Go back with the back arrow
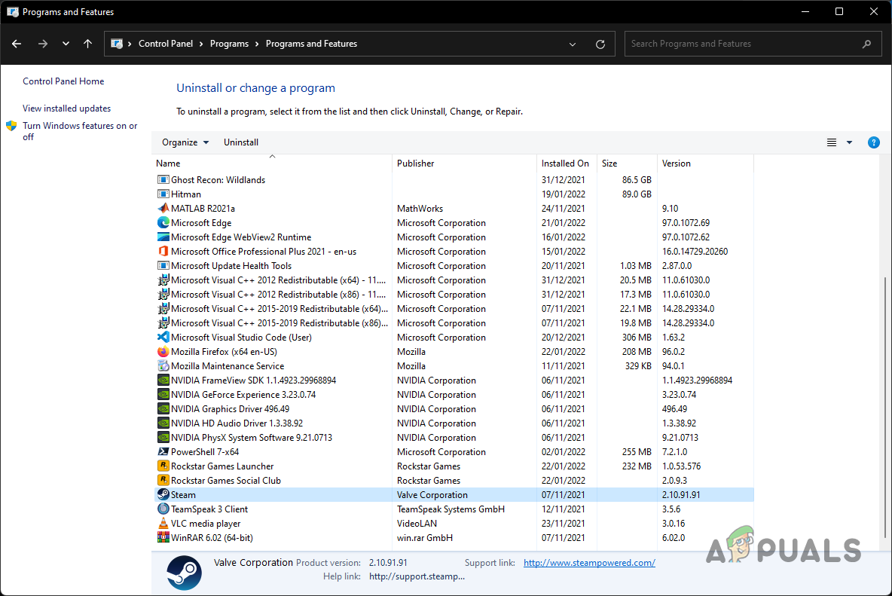Screen dimensions: 892x596 click(17, 44)
